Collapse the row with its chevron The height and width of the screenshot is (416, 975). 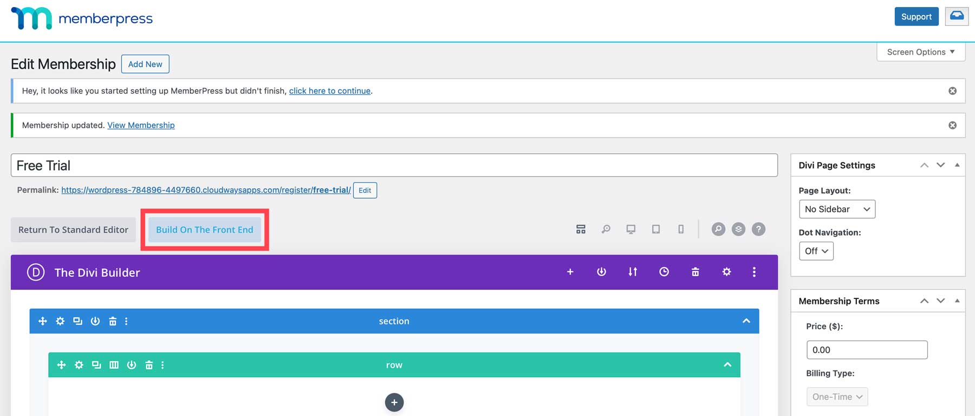727,365
